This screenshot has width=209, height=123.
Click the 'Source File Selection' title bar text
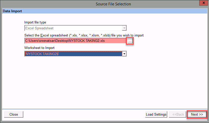point(113,4)
